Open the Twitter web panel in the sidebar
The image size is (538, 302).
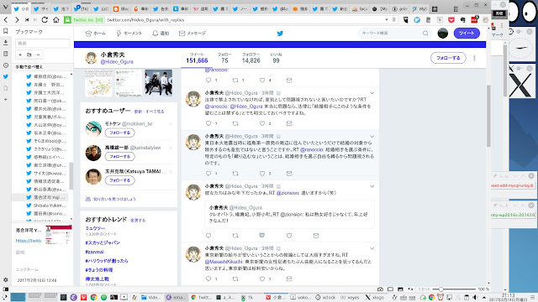click(x=6, y=76)
